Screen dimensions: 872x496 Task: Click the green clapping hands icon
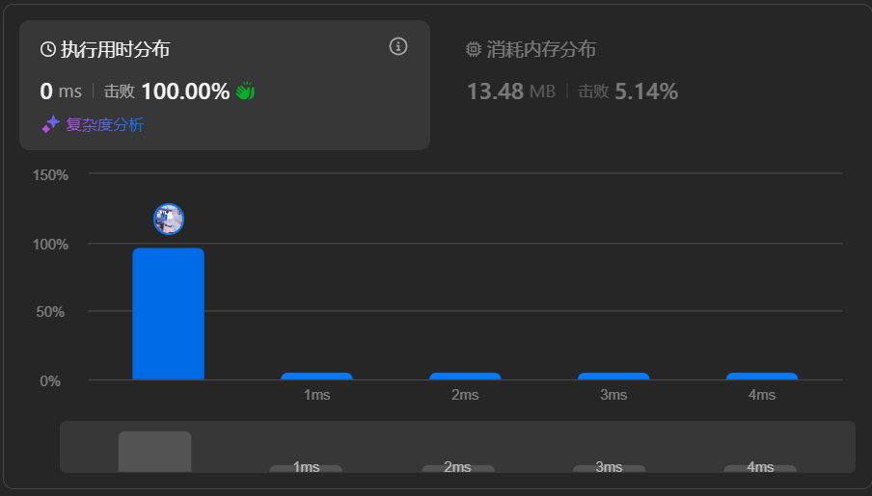245,91
